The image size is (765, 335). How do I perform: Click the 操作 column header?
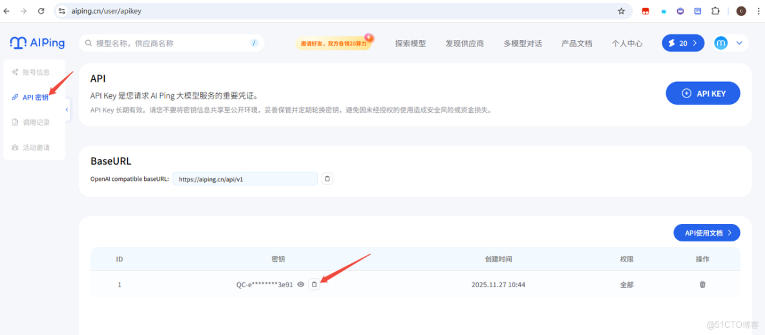(x=702, y=259)
